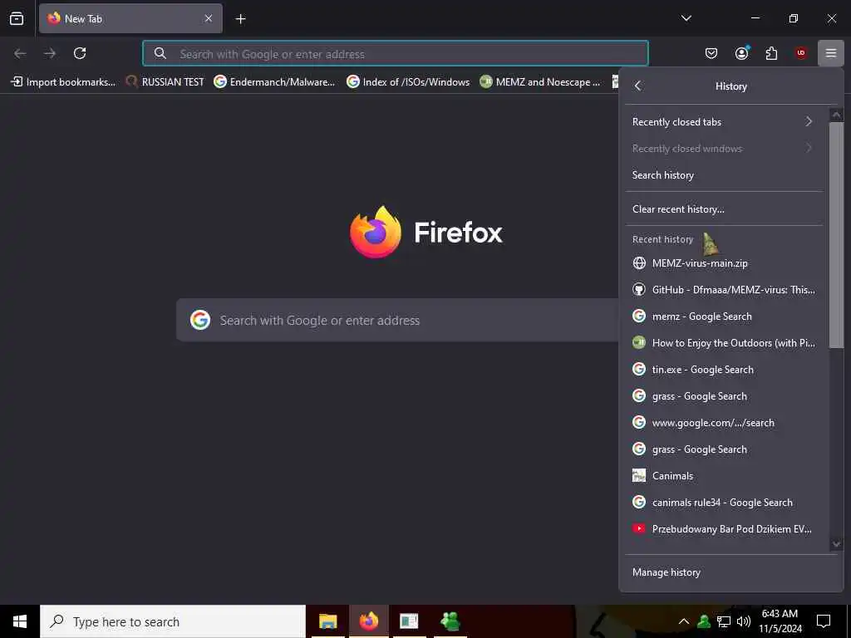Open the Extensions puzzle icon
The image size is (851, 638).
coord(771,53)
